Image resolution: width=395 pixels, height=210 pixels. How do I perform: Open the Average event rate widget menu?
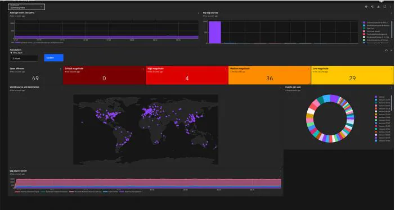tap(198, 13)
